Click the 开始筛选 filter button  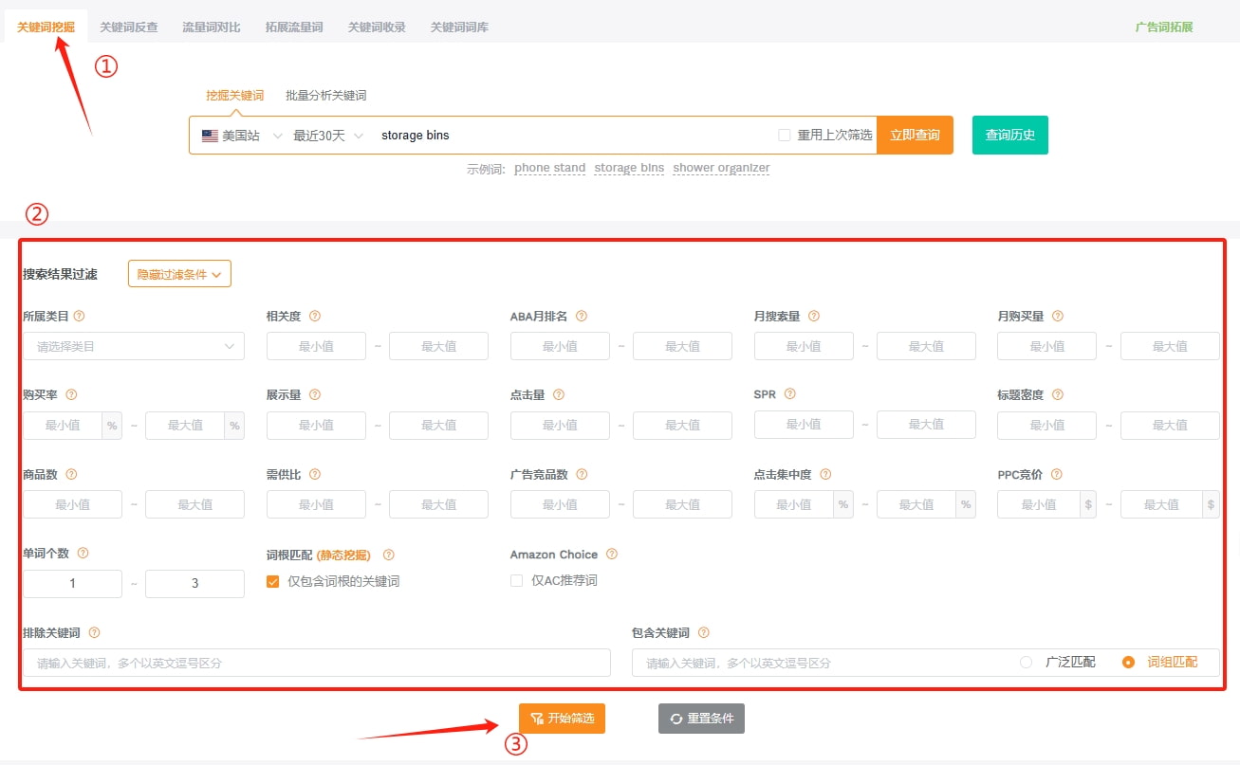pyautogui.click(x=562, y=719)
